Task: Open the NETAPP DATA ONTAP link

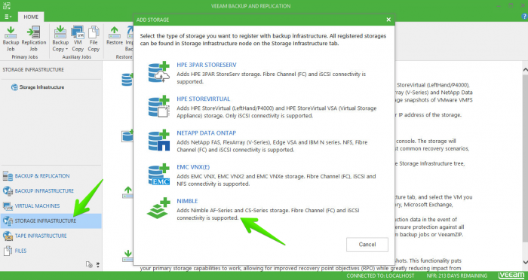Action: click(207, 132)
